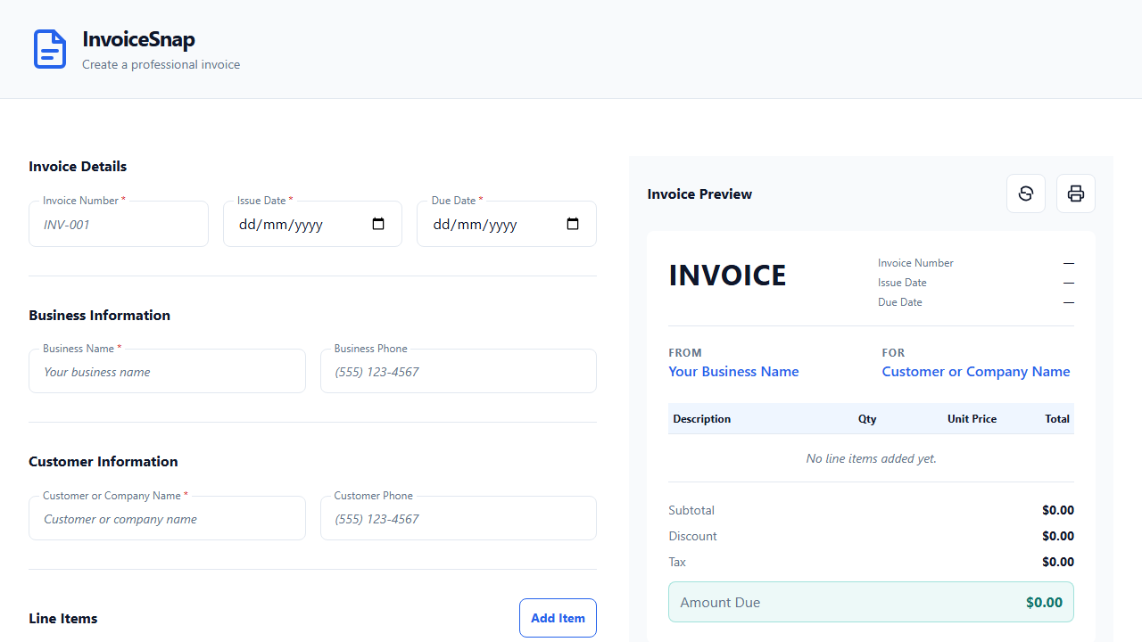
Task: Click the print invoice icon button
Action: [1076, 193]
